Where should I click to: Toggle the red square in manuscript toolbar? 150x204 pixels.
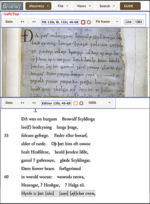click(83, 22)
